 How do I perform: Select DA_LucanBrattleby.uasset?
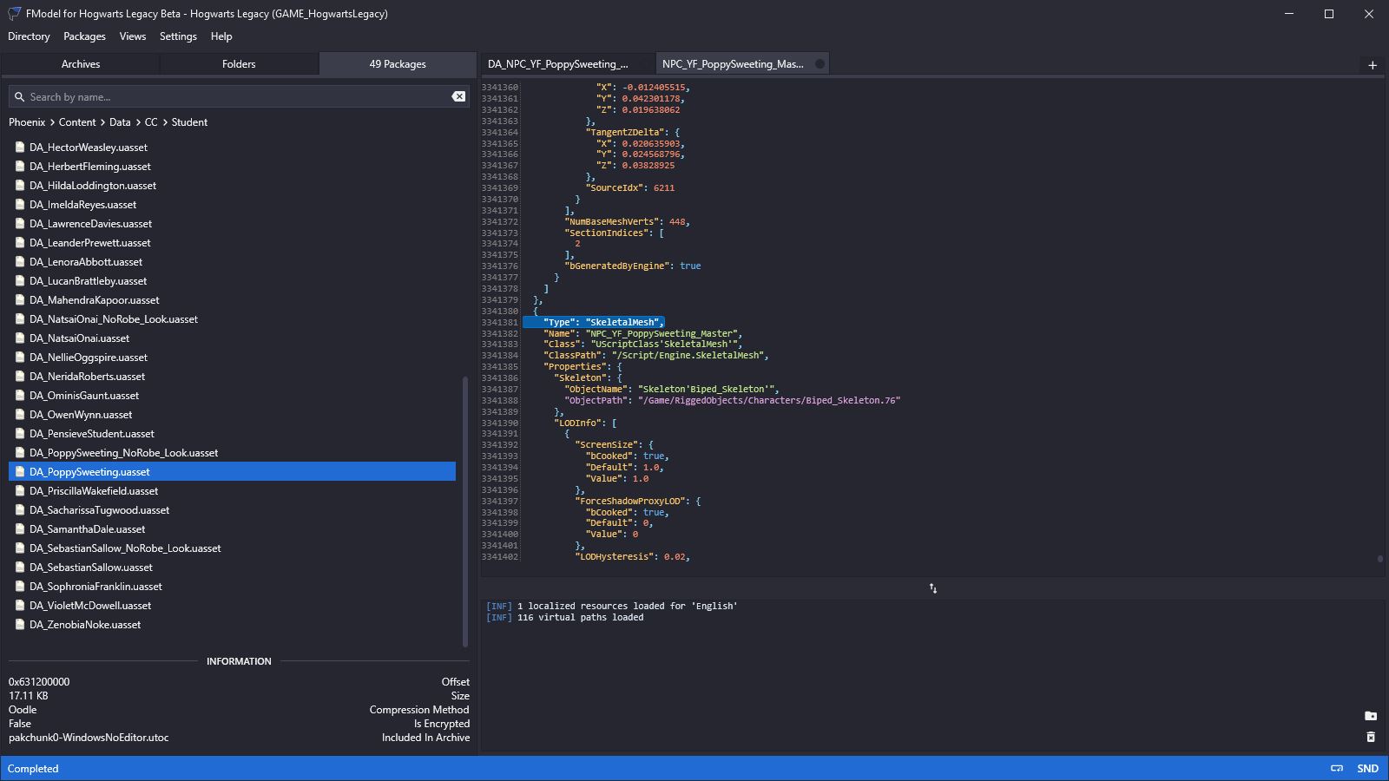point(232,281)
